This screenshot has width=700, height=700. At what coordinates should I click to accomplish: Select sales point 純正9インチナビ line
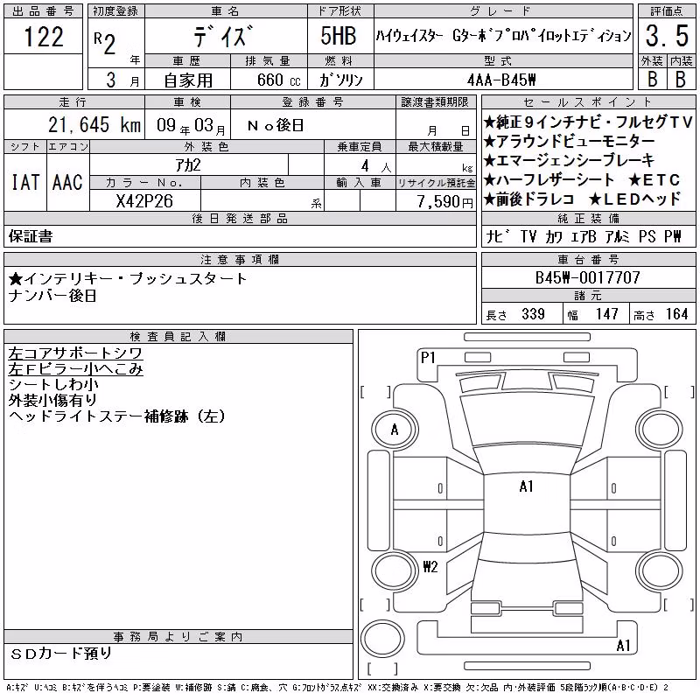[x=587, y=122]
